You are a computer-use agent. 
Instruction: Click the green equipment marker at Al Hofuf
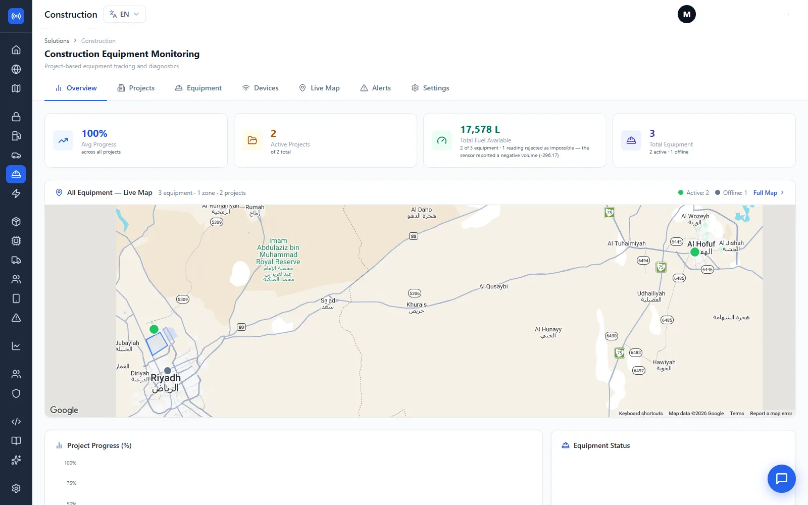tap(694, 252)
